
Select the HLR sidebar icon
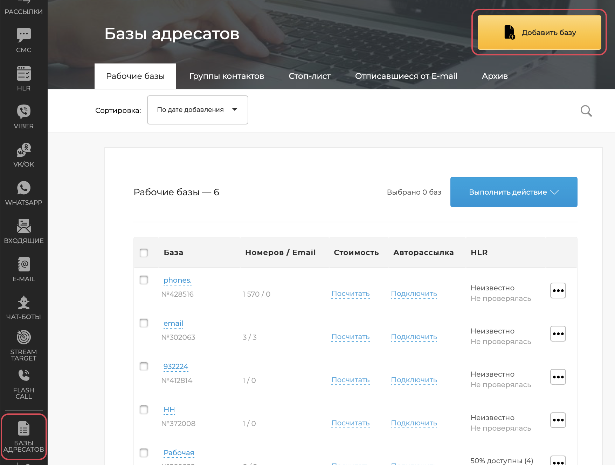23,78
